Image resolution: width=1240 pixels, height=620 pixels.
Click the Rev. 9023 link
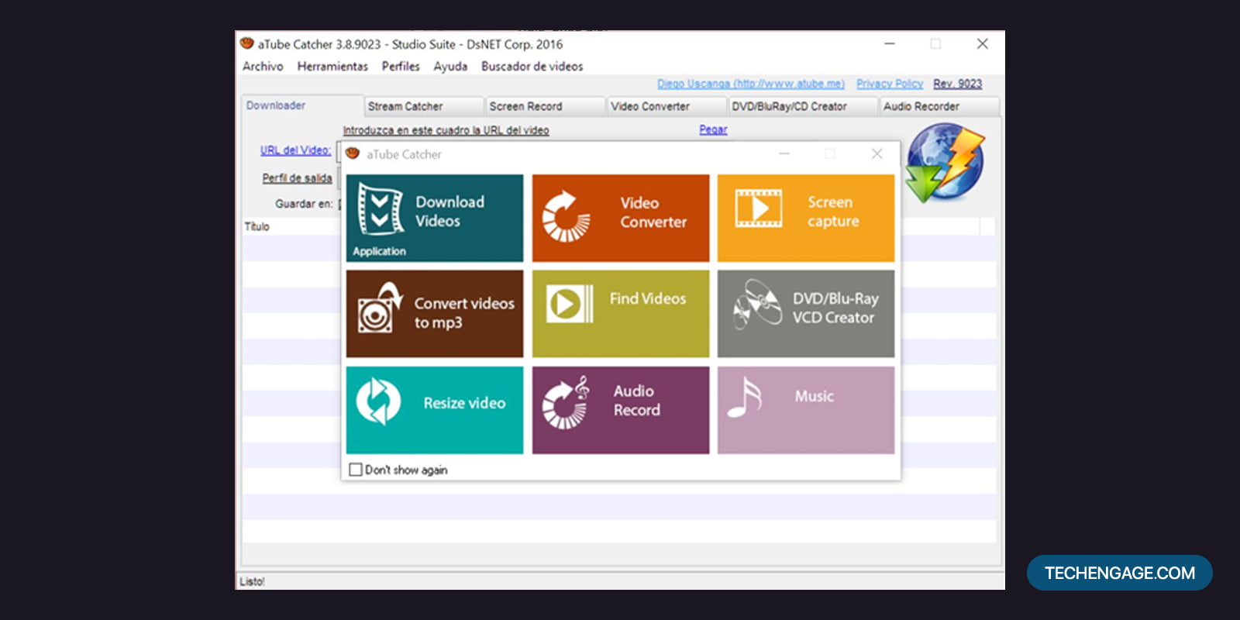pos(957,84)
